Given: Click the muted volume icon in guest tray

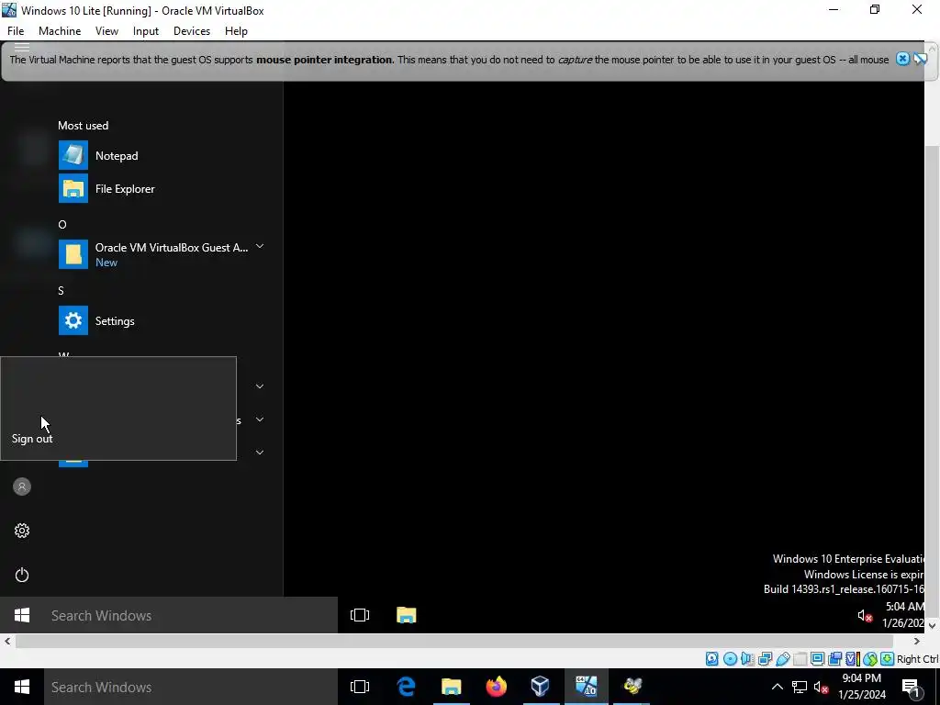Looking at the screenshot, I should coord(865,616).
